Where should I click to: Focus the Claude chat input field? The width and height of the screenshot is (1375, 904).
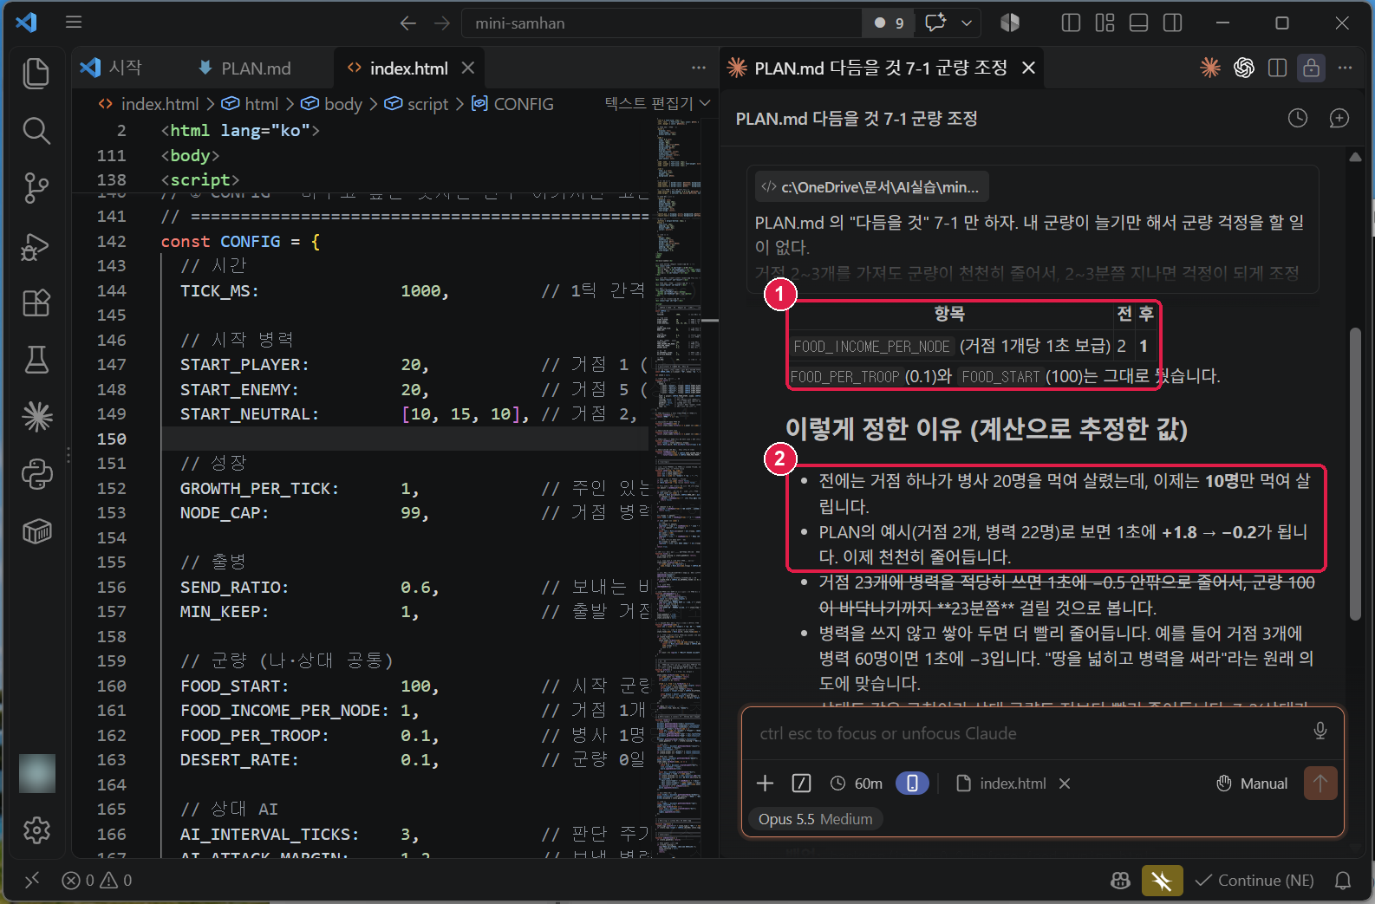[1032, 733]
